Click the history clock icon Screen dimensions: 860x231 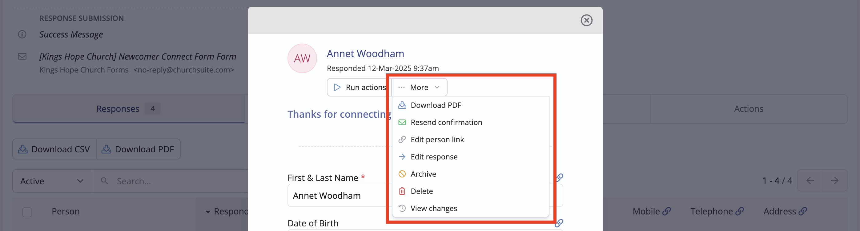pos(402,208)
